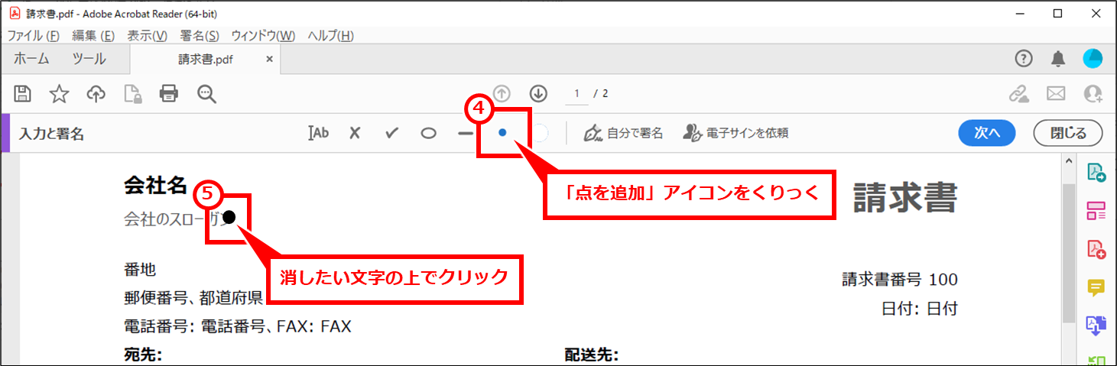Click the vertical scrollbar up arrow

1069,160
